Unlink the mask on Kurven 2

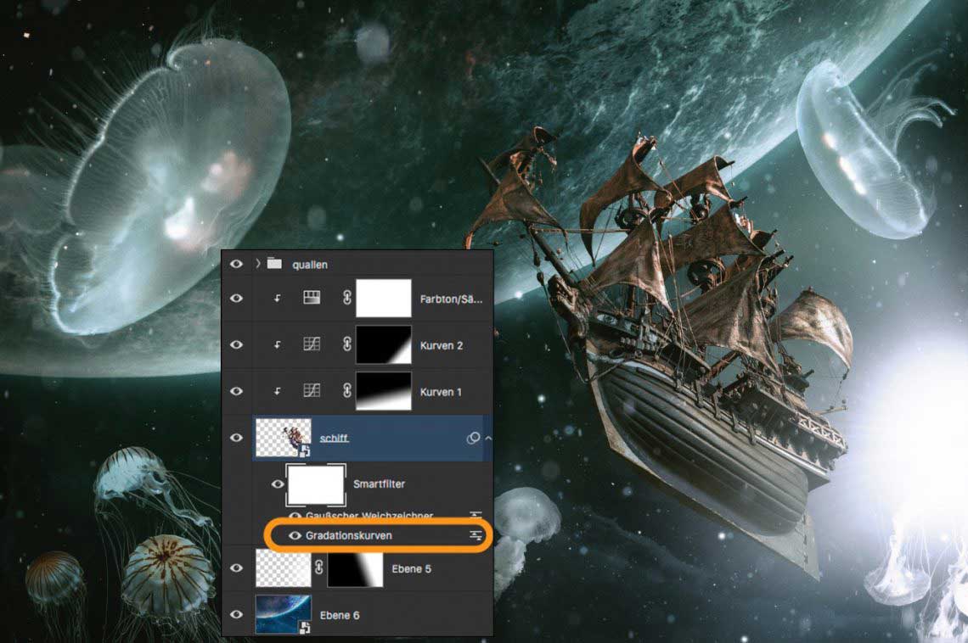(347, 344)
